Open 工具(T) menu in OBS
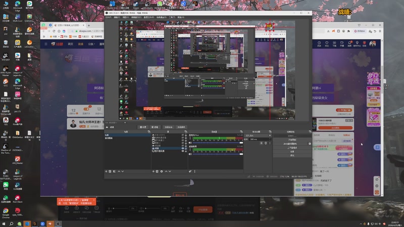This screenshot has width=404, height=227. point(172,17)
